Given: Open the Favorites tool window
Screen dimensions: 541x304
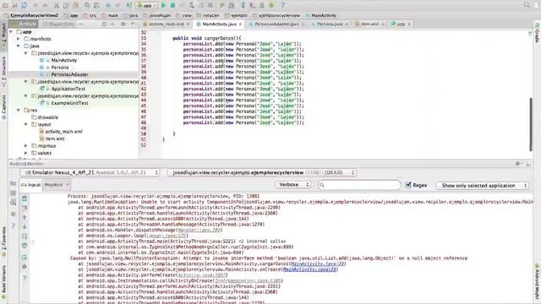Looking at the screenshot, I should [x=3, y=242].
